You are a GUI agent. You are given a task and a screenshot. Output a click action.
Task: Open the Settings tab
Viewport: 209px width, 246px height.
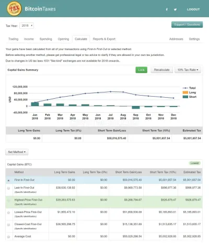coord(194,39)
